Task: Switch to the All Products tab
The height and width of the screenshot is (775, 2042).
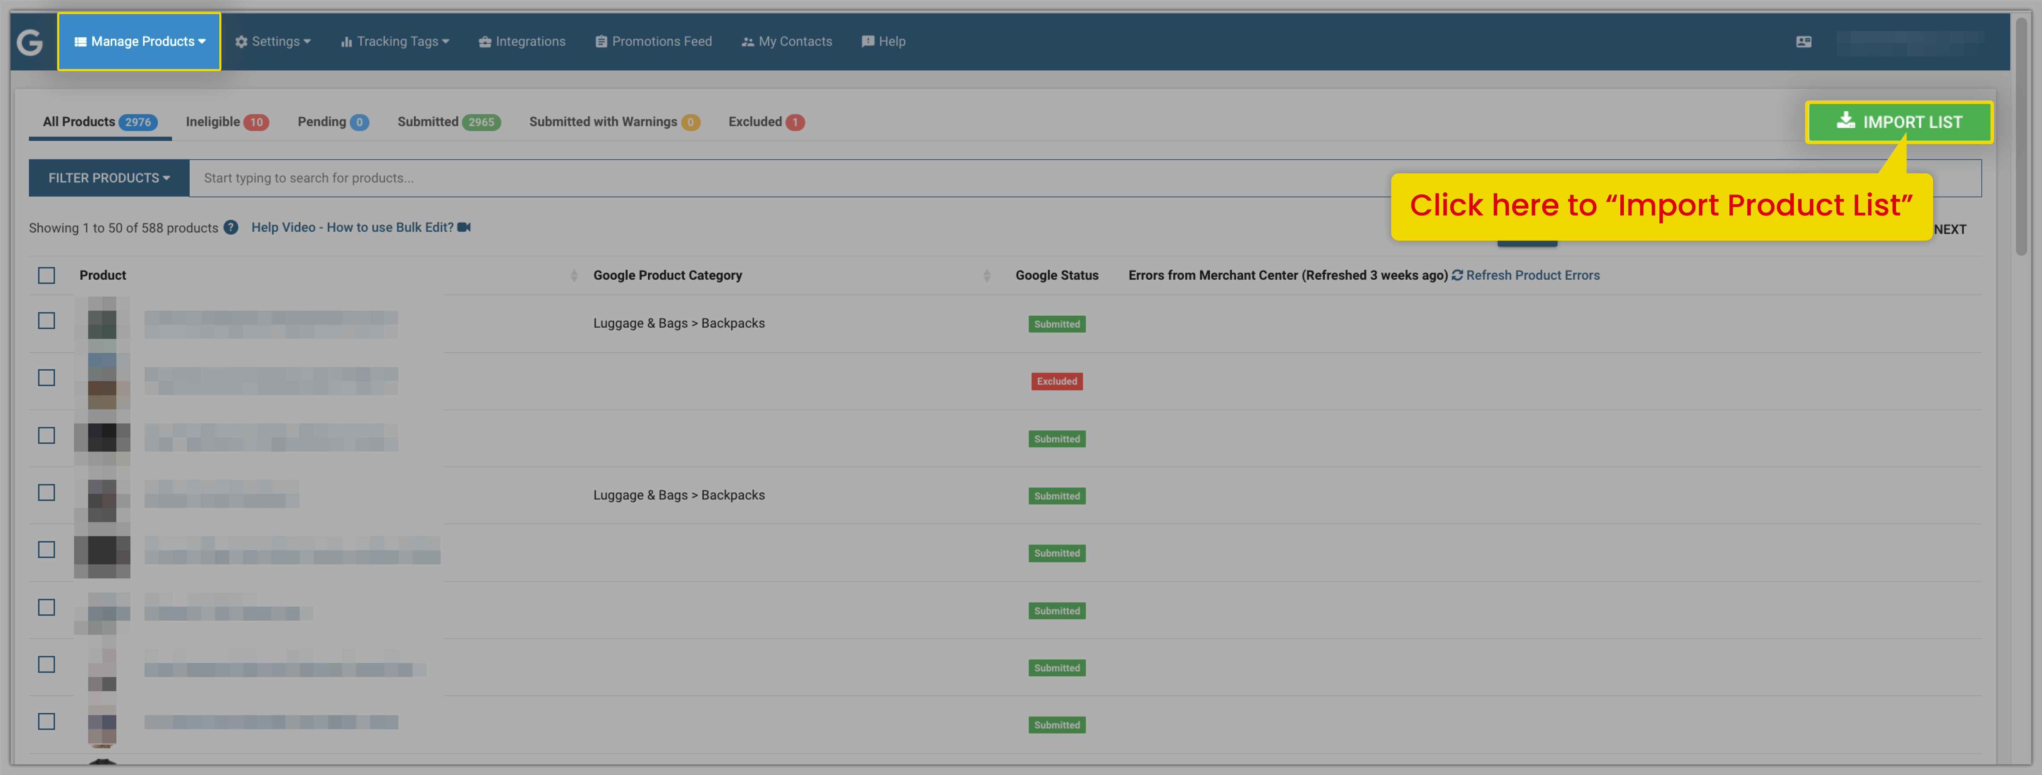Action: 100,122
